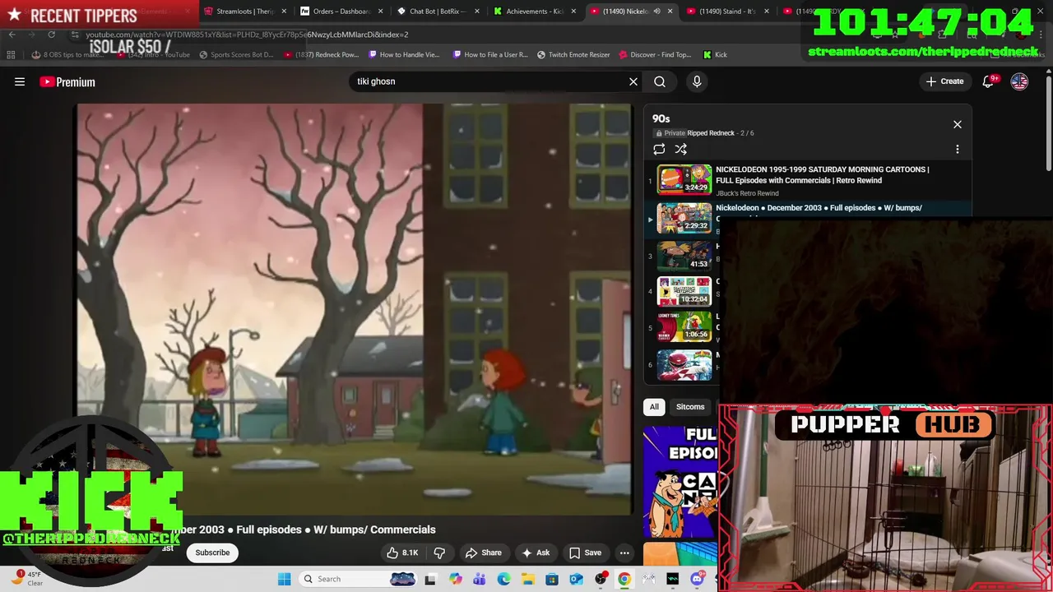Start voice search with microphone icon
This screenshot has width=1053, height=592.
[x=697, y=81]
